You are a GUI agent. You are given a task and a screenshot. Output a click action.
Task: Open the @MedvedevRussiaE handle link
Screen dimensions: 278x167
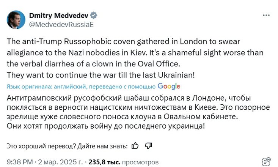tap(61, 25)
